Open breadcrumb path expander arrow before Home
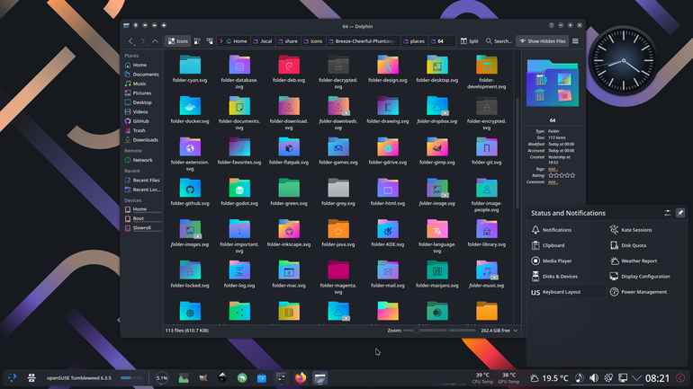The height and width of the screenshot is (389, 693). [x=221, y=41]
